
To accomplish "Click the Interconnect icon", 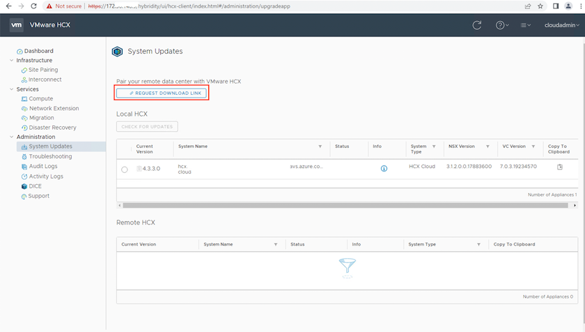I will 24,80.
